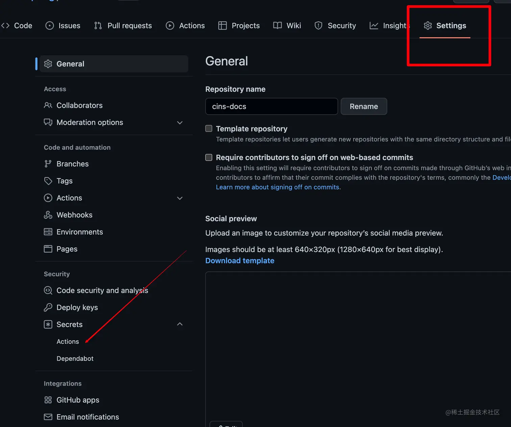Viewport: 511px width, 427px height.
Task: Open Code security and analysis label
Action: pyautogui.click(x=102, y=290)
